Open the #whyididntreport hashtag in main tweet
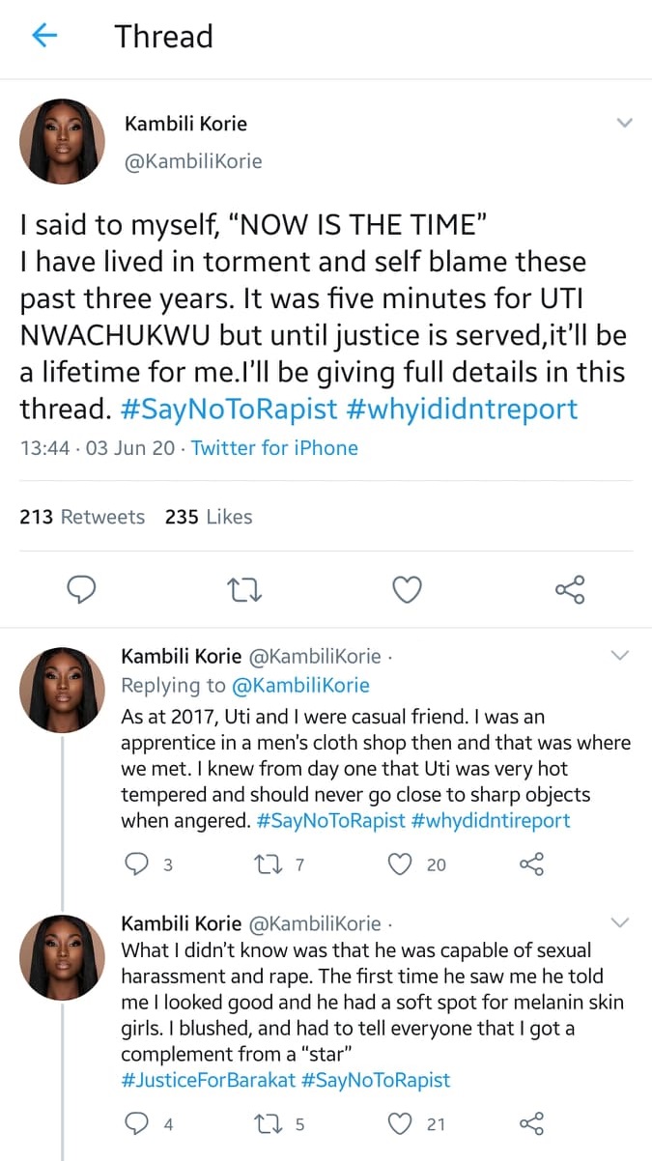 (x=462, y=409)
